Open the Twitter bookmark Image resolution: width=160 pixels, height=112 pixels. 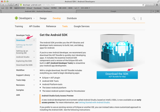46,8
